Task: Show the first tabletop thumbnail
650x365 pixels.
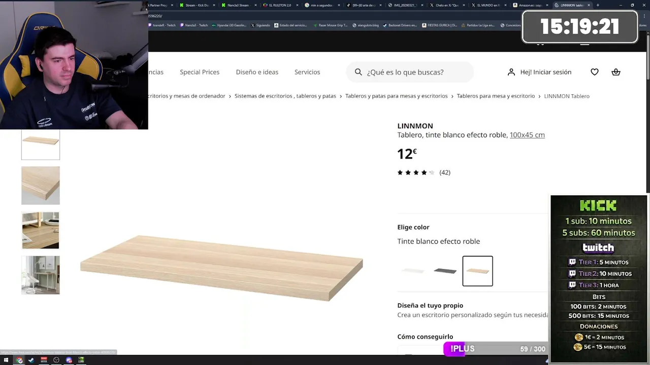Action: [x=41, y=144]
